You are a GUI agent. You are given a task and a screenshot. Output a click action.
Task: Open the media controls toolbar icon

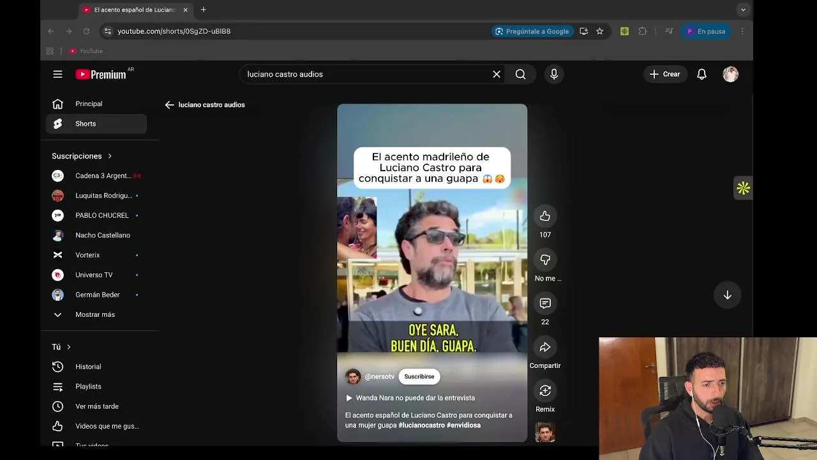[x=668, y=31]
